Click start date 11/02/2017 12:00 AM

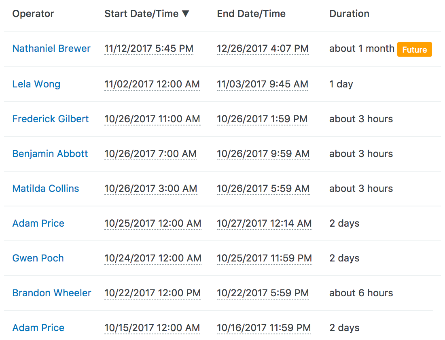point(152,84)
